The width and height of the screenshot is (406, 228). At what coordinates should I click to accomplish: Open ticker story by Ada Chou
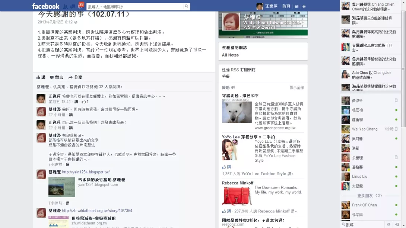[x=371, y=75]
